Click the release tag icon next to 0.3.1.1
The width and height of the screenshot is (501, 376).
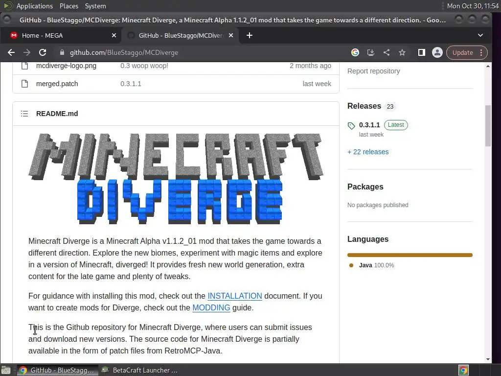pos(351,126)
